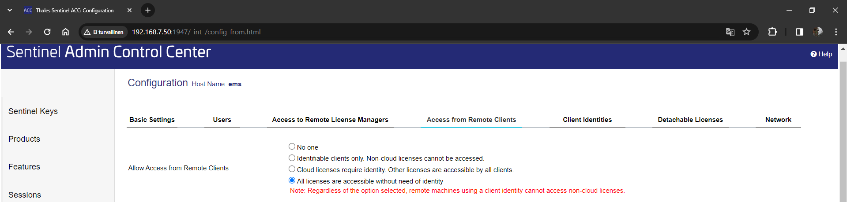Show site info for "Ei turvallinen" warning
Image resolution: width=847 pixels, height=202 pixels.
coord(104,32)
